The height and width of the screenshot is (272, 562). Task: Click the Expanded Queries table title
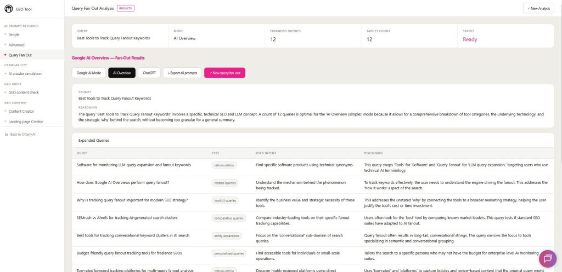[94, 141]
